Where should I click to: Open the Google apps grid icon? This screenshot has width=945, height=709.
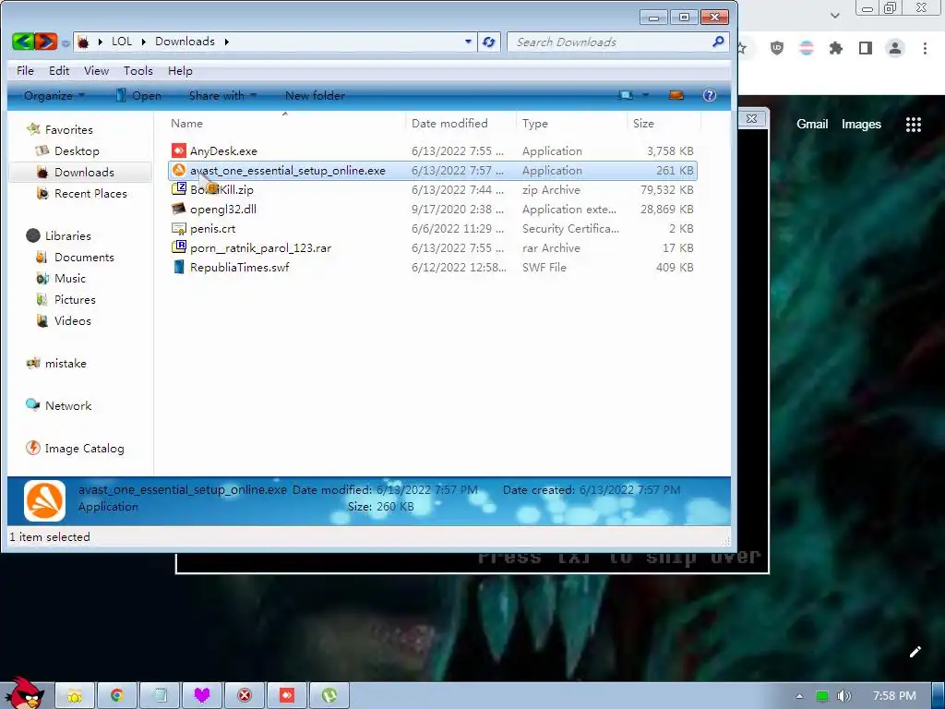[x=913, y=125]
